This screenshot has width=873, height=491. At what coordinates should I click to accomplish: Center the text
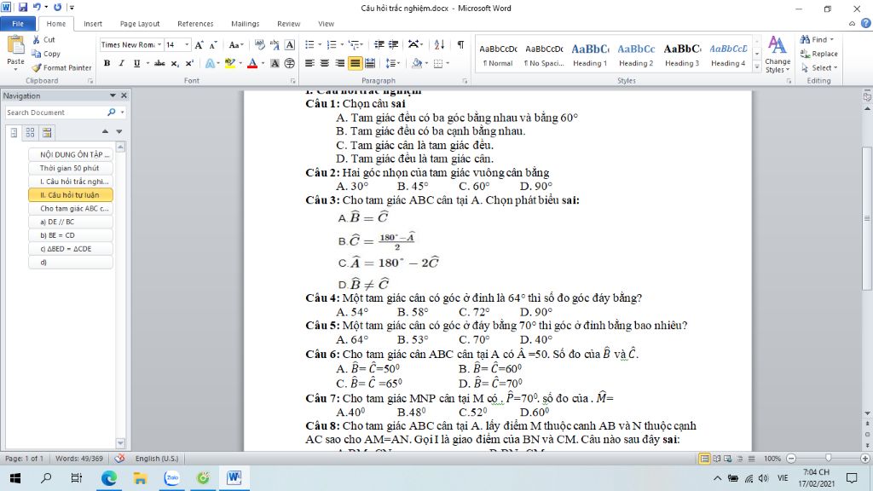(325, 63)
